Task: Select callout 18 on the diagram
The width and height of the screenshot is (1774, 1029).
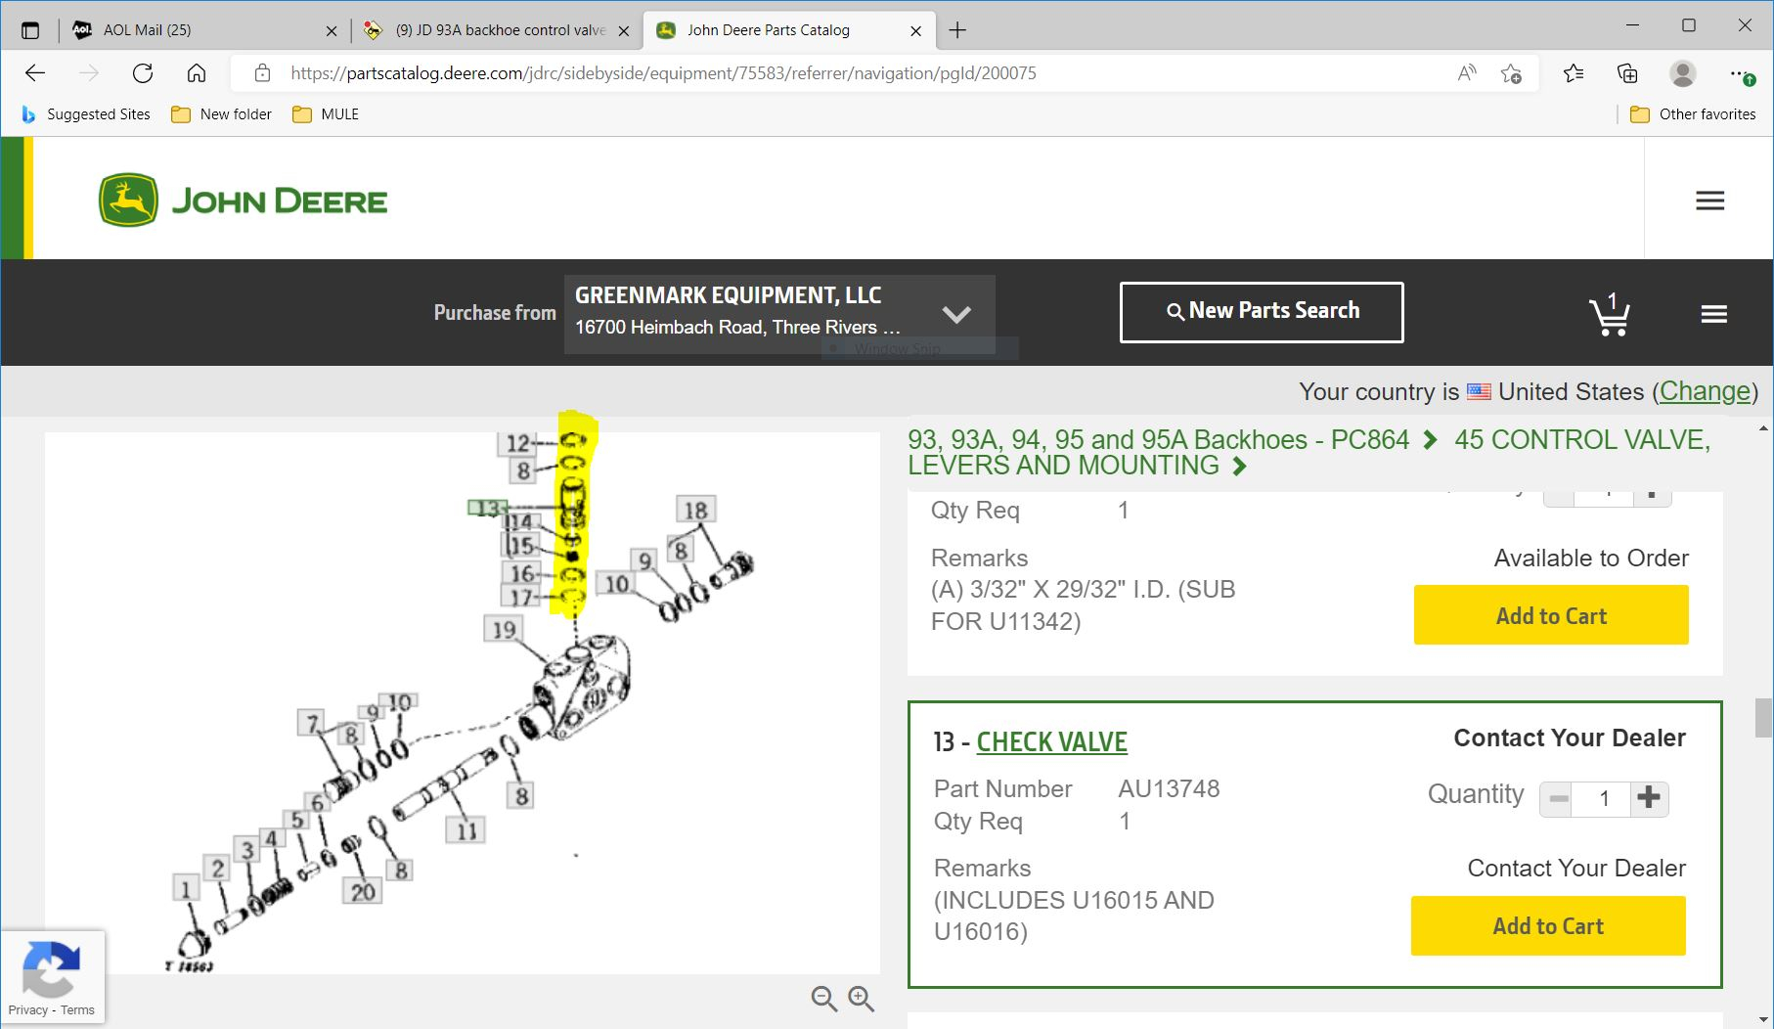Action: [x=695, y=510]
